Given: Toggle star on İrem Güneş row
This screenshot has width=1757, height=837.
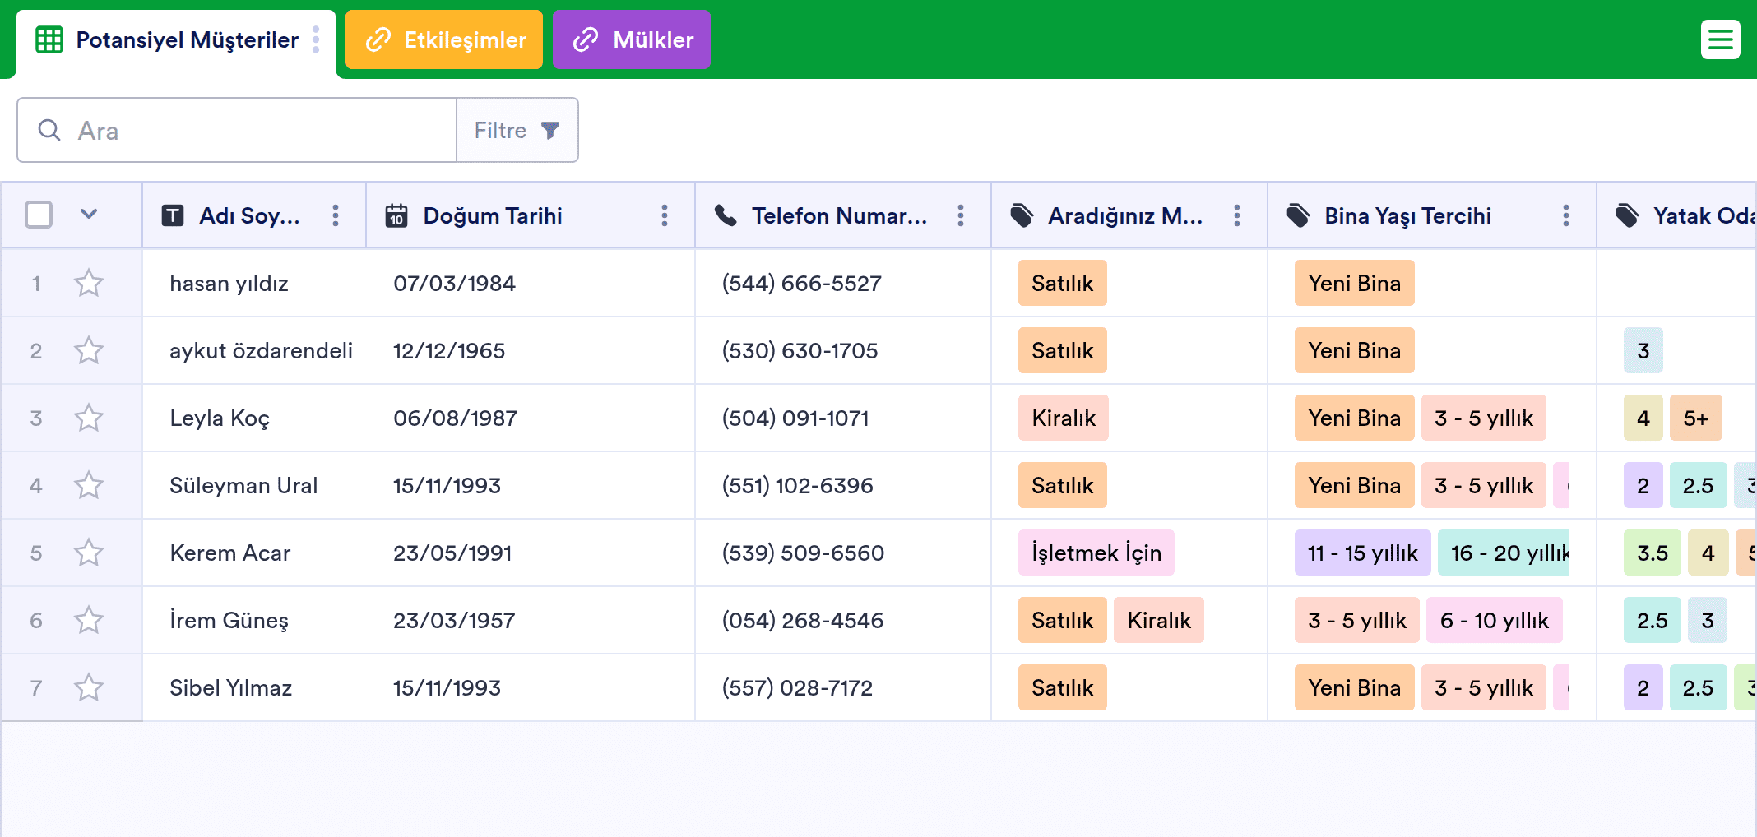Looking at the screenshot, I should 89,620.
